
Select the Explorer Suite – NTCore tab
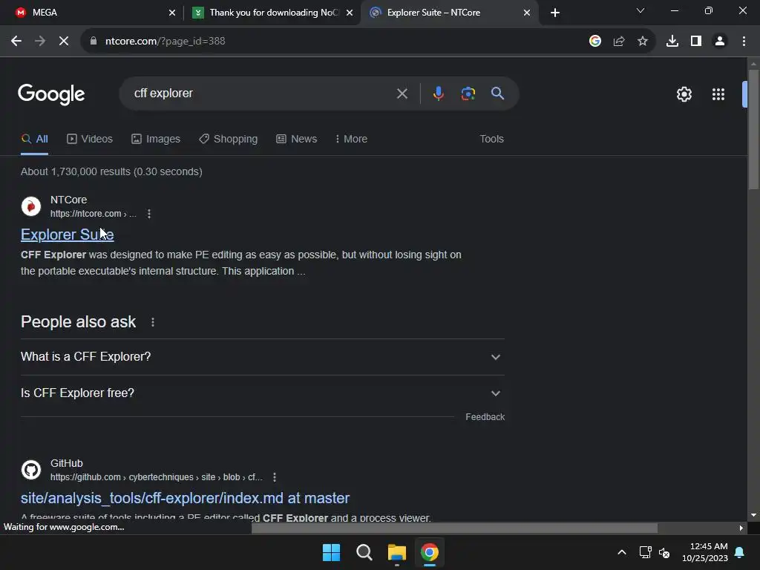click(450, 13)
